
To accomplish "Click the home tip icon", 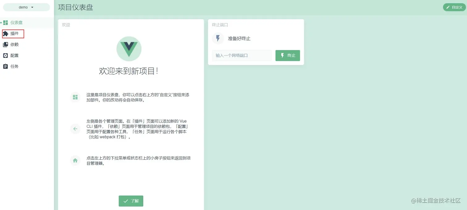I will [75, 160].
